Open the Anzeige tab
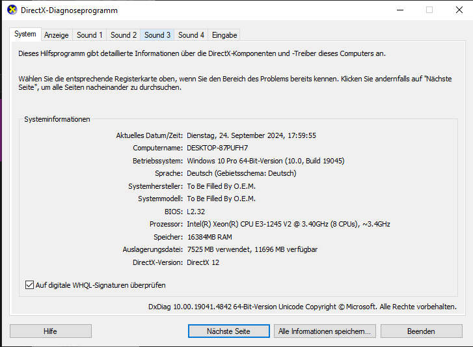 click(57, 35)
